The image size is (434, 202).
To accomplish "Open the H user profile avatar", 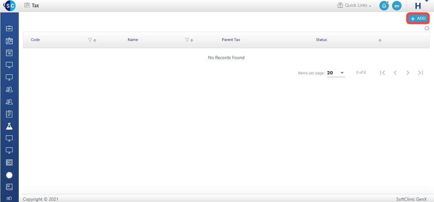I will (418, 6).
